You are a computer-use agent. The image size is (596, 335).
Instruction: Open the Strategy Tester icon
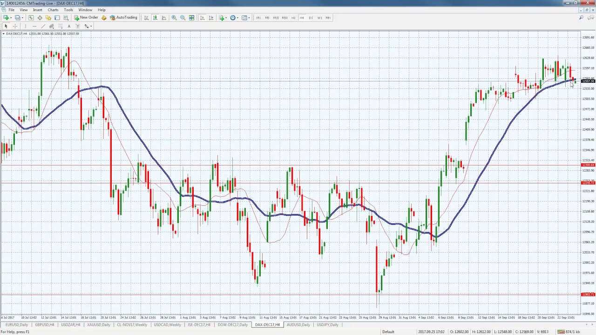(66, 18)
